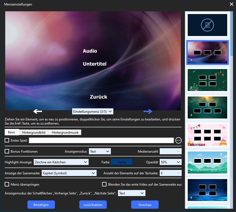Image resolution: width=236 pixels, height=212 pixels.
Task: Select the no-menu template thumbnail
Action: coord(207,25)
